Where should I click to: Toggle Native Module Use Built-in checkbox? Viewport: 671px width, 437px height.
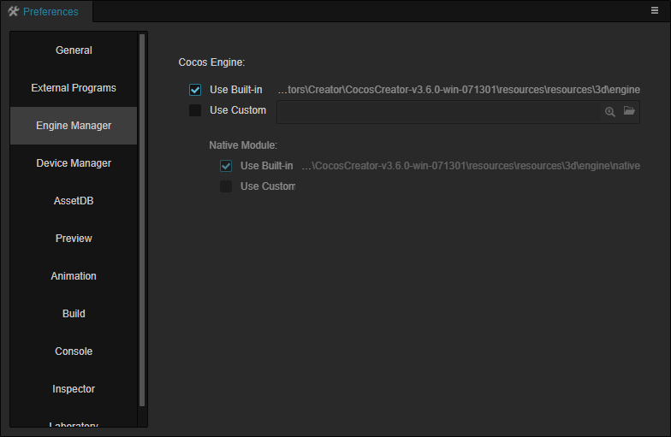click(226, 166)
